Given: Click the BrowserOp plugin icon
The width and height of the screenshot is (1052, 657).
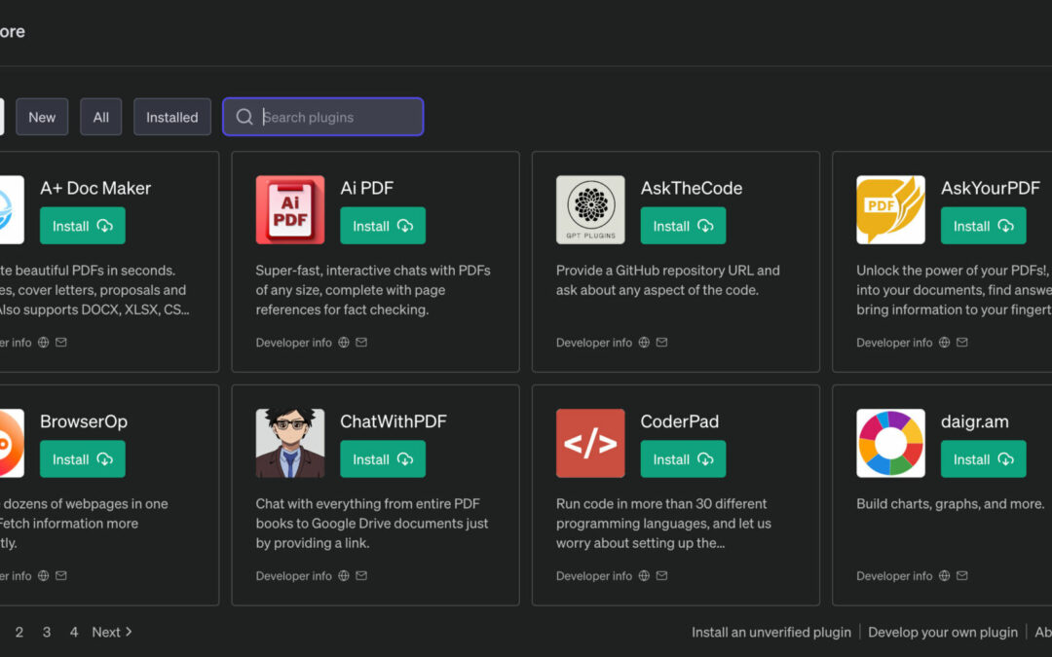Looking at the screenshot, I should coord(10,443).
